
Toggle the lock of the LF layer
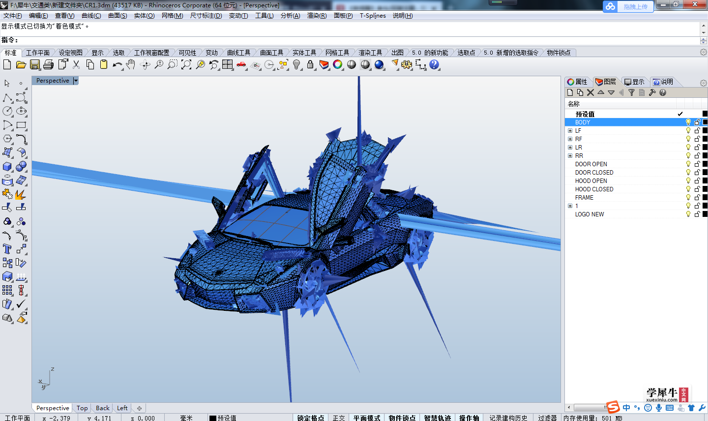(697, 130)
